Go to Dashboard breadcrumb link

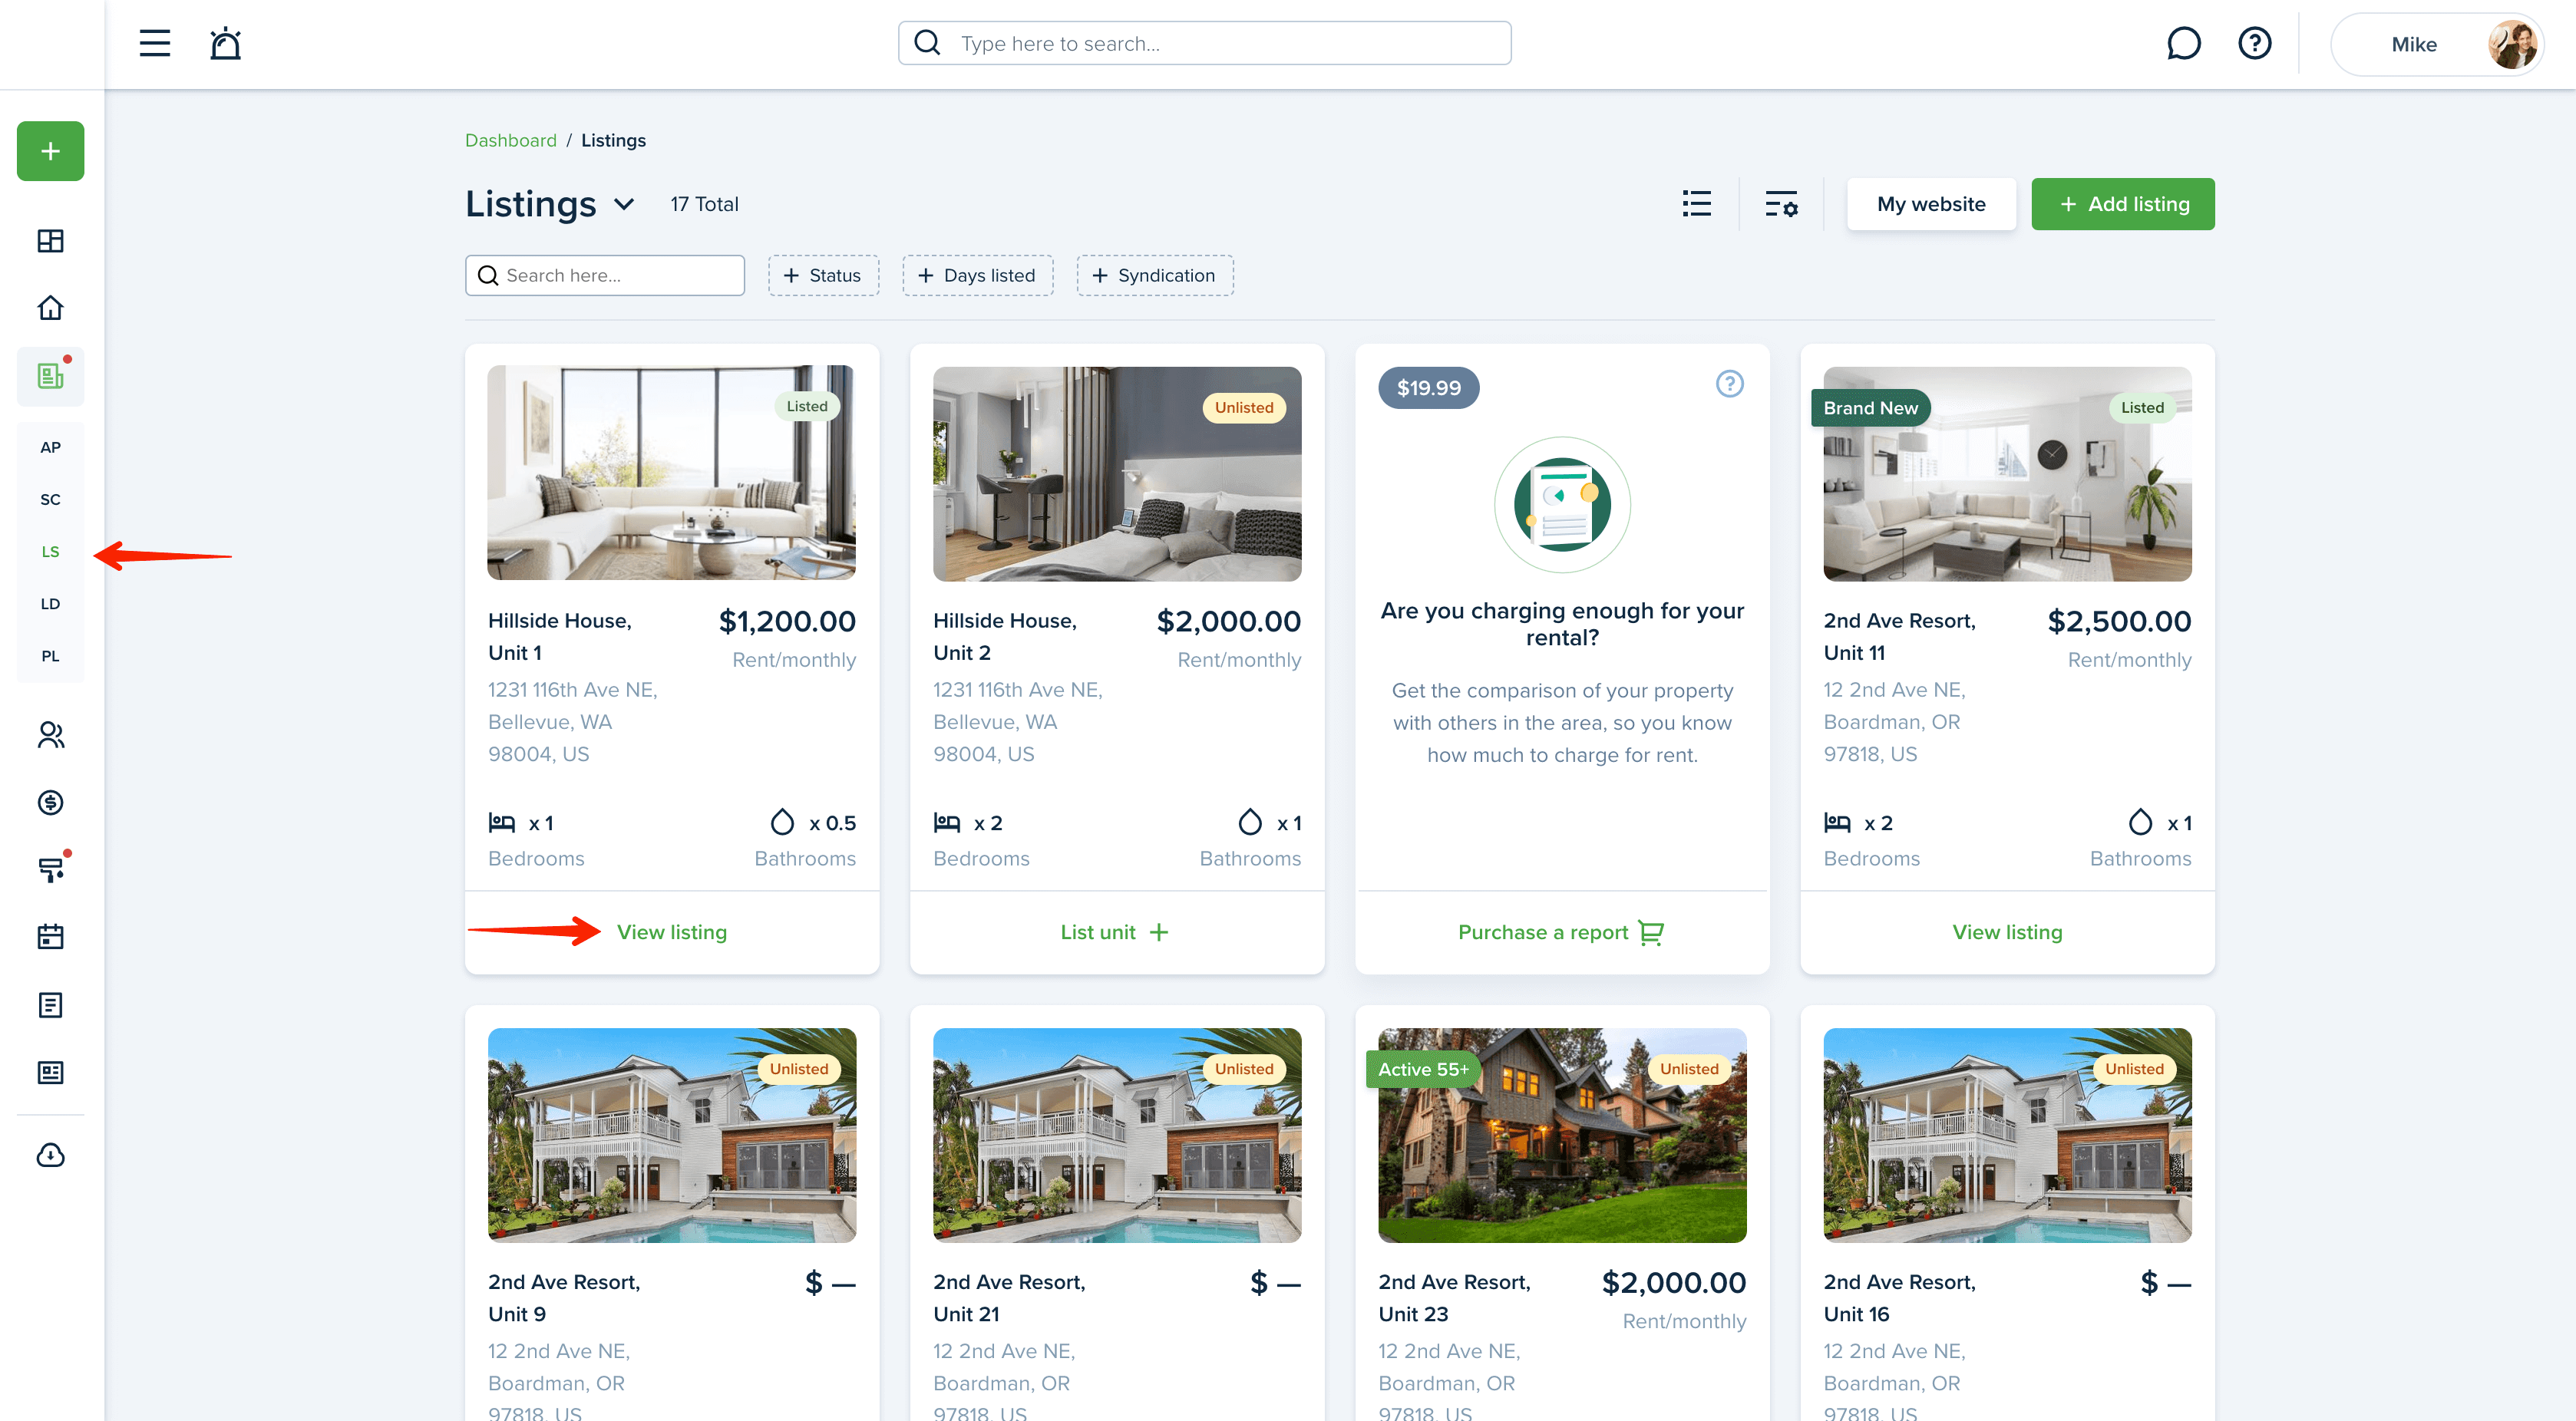point(510,140)
